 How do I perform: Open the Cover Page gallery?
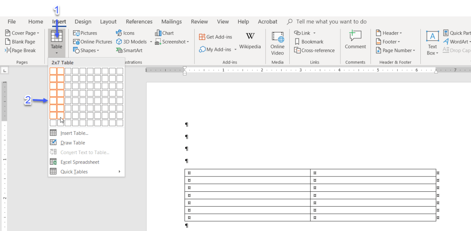[x=22, y=33]
